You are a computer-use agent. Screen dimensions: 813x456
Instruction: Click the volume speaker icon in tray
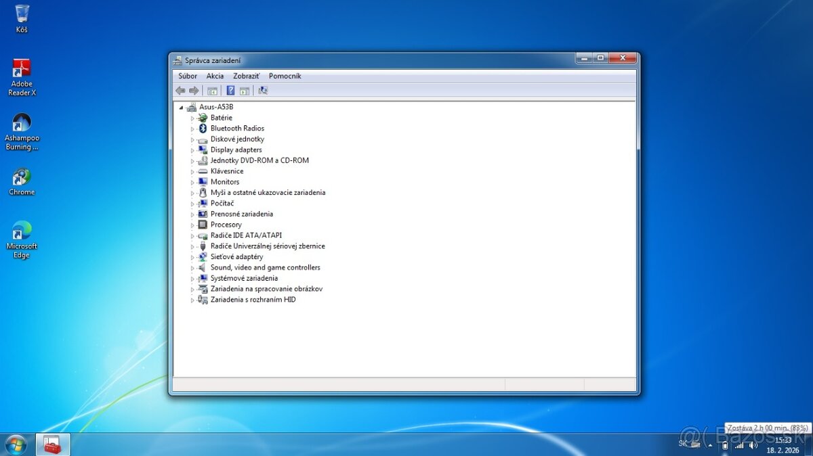tap(753, 444)
